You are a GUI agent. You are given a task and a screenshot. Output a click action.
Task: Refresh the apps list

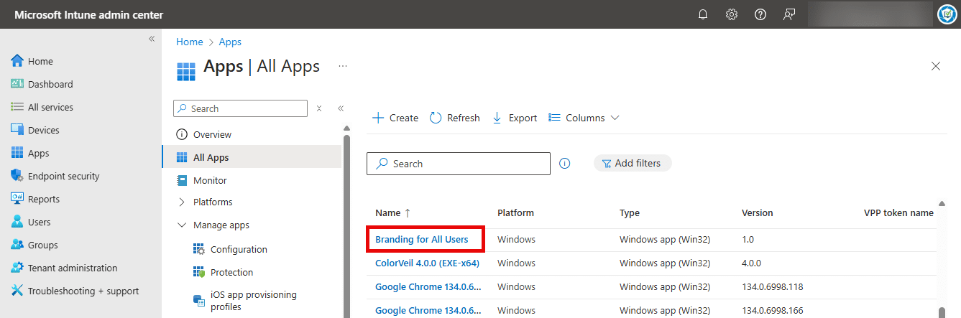coord(455,118)
